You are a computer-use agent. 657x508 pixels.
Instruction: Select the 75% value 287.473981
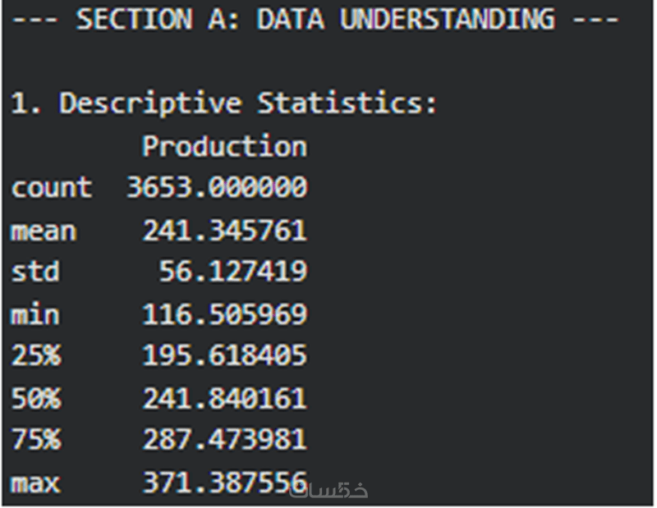(x=224, y=441)
